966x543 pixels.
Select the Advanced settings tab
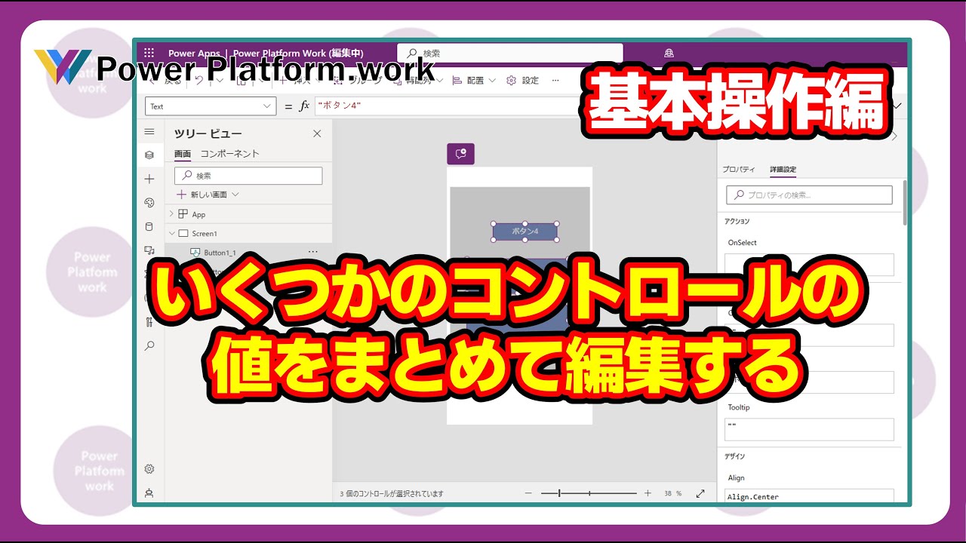tap(783, 170)
